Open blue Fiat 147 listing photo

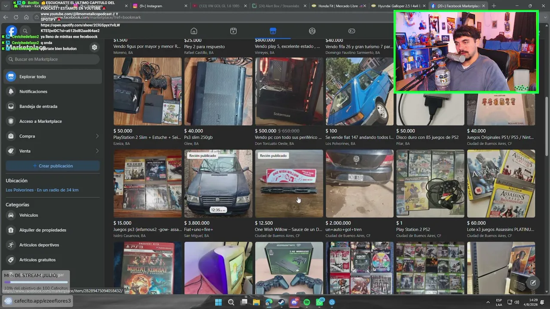pos(360,91)
